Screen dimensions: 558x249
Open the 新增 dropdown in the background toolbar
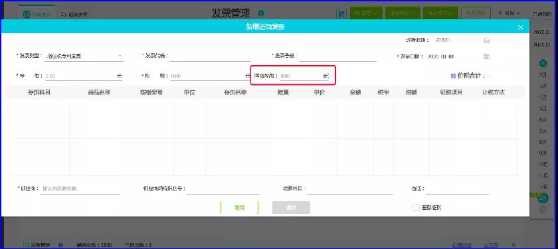point(510,13)
